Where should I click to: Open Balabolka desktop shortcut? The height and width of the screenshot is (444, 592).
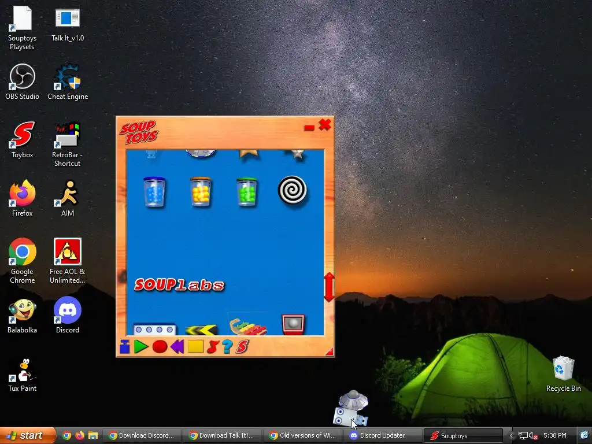(22, 316)
